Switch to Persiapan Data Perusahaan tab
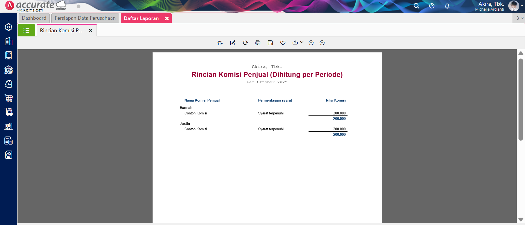Viewport: 525px width, 225px height. 85,18
